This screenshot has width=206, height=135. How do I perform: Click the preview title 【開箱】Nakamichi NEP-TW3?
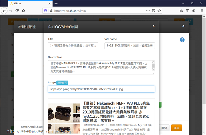[x=116, y=112]
